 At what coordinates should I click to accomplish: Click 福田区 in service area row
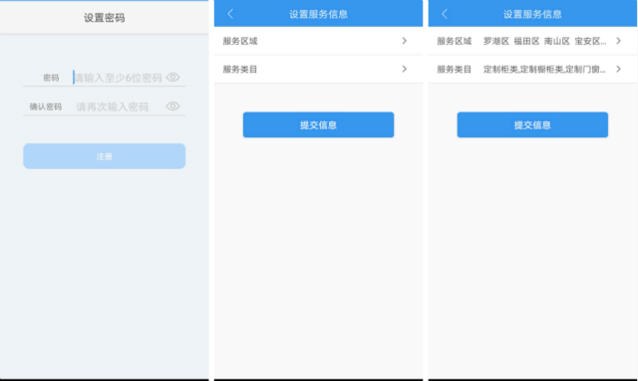click(526, 41)
